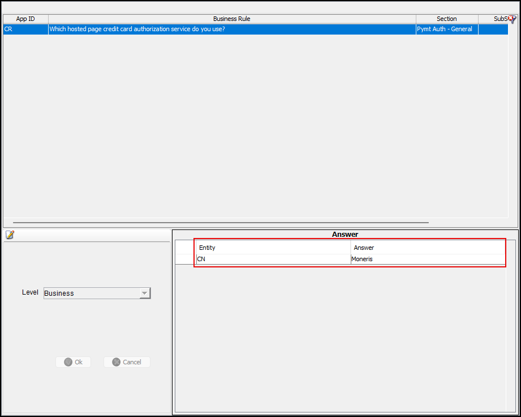Select the CR app ID cell

tap(25, 29)
